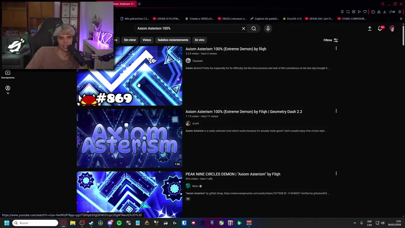
Task: Open '(1620) Lokonazo o...' bookmark
Action: point(232,19)
